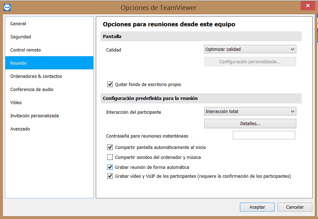Screen dimensions: 318x219
Task: Select Seguridad in the sidebar
Action: (x=21, y=37)
